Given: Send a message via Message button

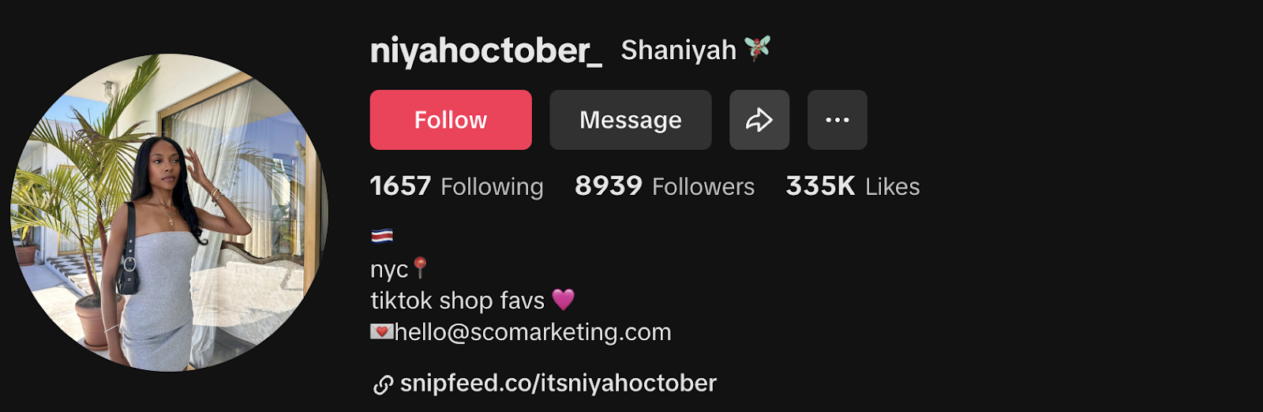Looking at the screenshot, I should (x=631, y=120).
